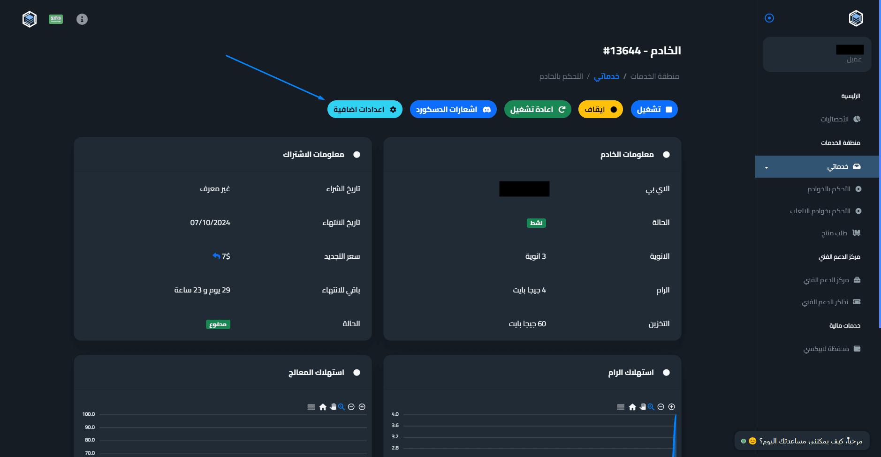This screenshot has width=881, height=457.
Task: Expand the خدماتي sidebar menu arrow
Action: [x=767, y=167]
